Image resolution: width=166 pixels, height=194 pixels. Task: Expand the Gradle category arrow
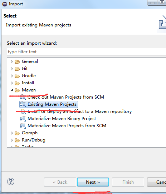pos(12,76)
